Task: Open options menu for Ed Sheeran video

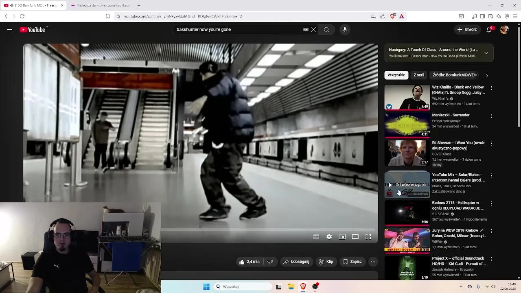Action: click(491, 144)
